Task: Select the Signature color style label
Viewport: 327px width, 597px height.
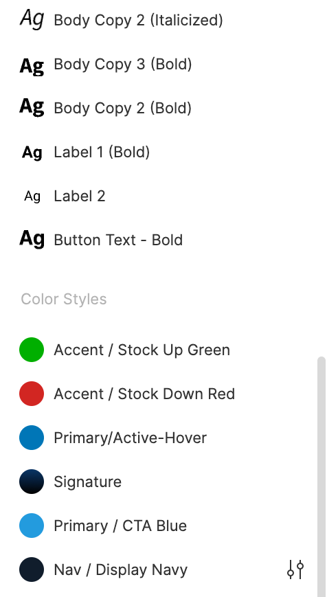Action: [x=87, y=482]
